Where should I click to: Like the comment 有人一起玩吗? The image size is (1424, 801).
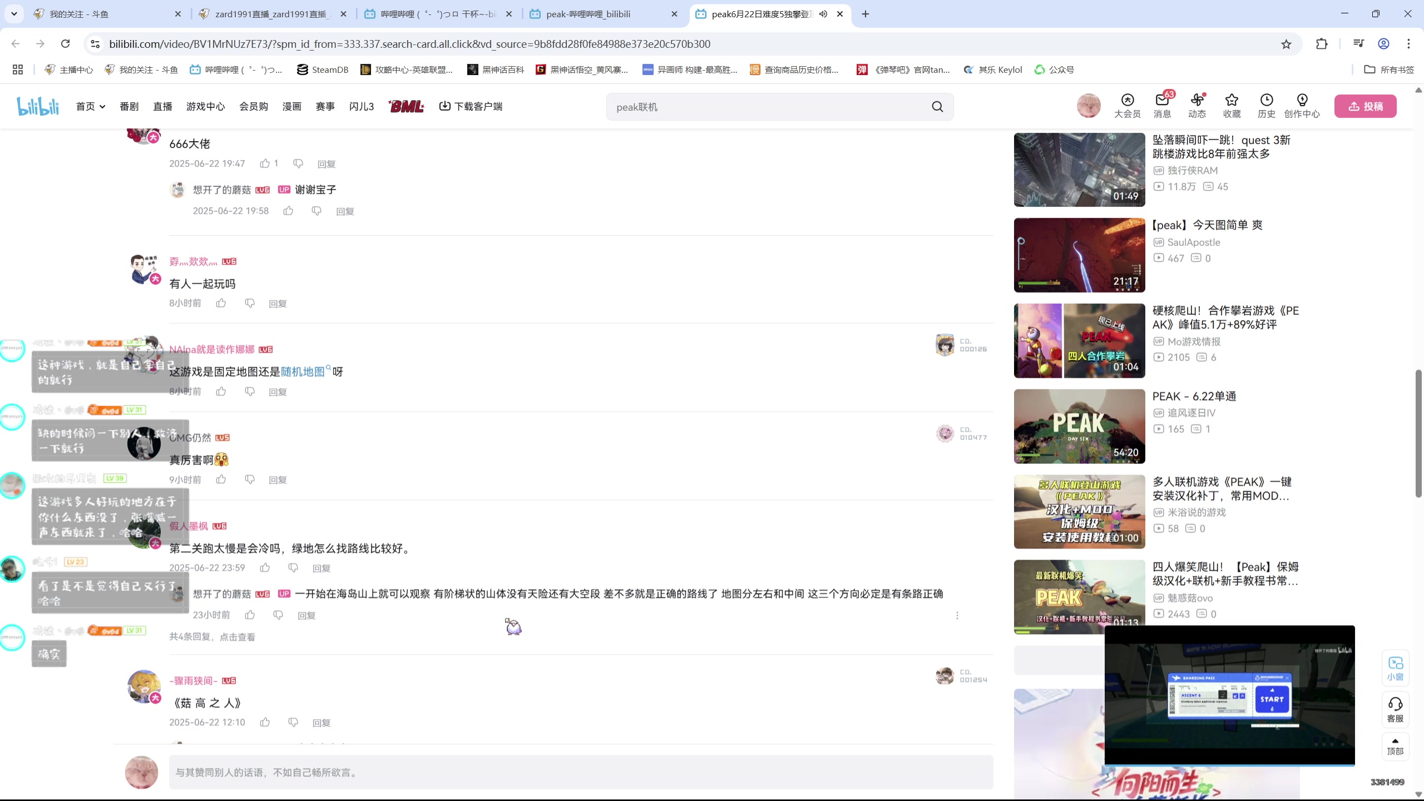coord(221,303)
